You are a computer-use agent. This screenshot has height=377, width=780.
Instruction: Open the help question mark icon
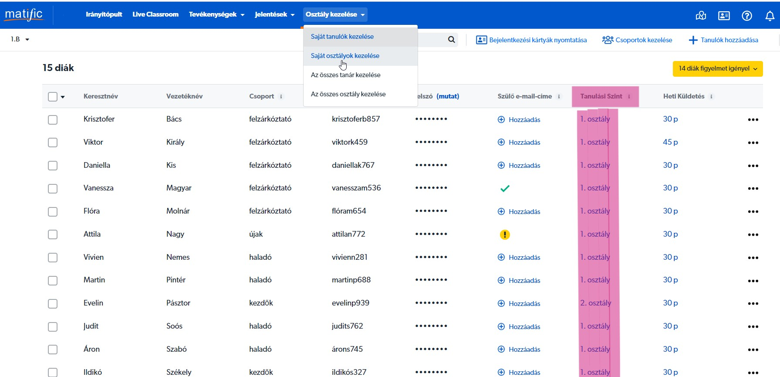[x=747, y=16]
